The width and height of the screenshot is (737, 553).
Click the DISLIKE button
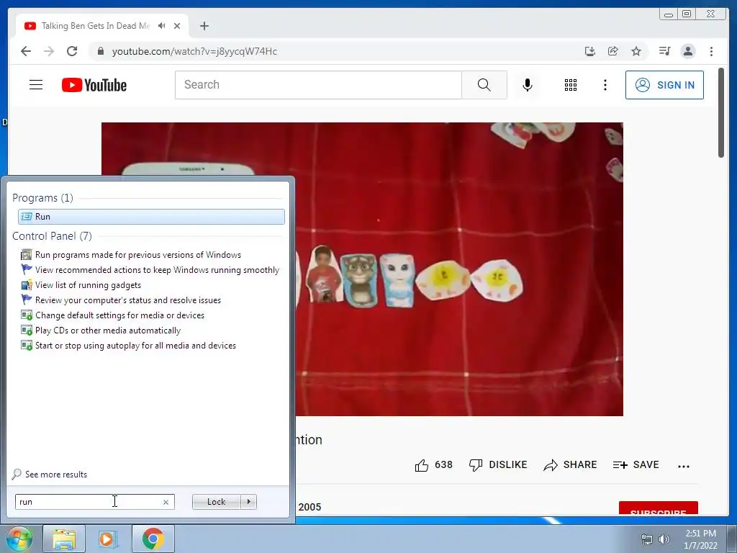(x=498, y=465)
